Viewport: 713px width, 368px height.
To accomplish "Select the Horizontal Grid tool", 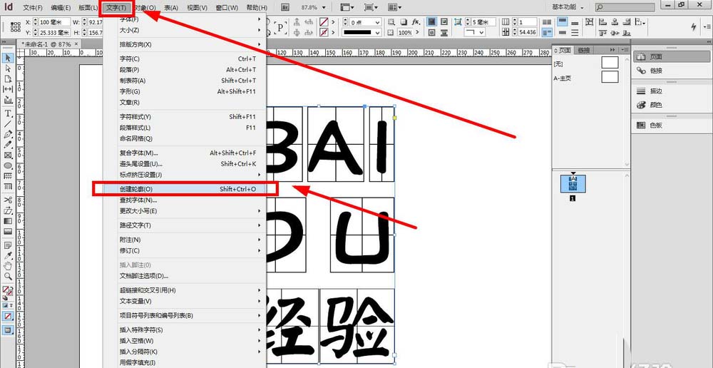I will click(8, 176).
